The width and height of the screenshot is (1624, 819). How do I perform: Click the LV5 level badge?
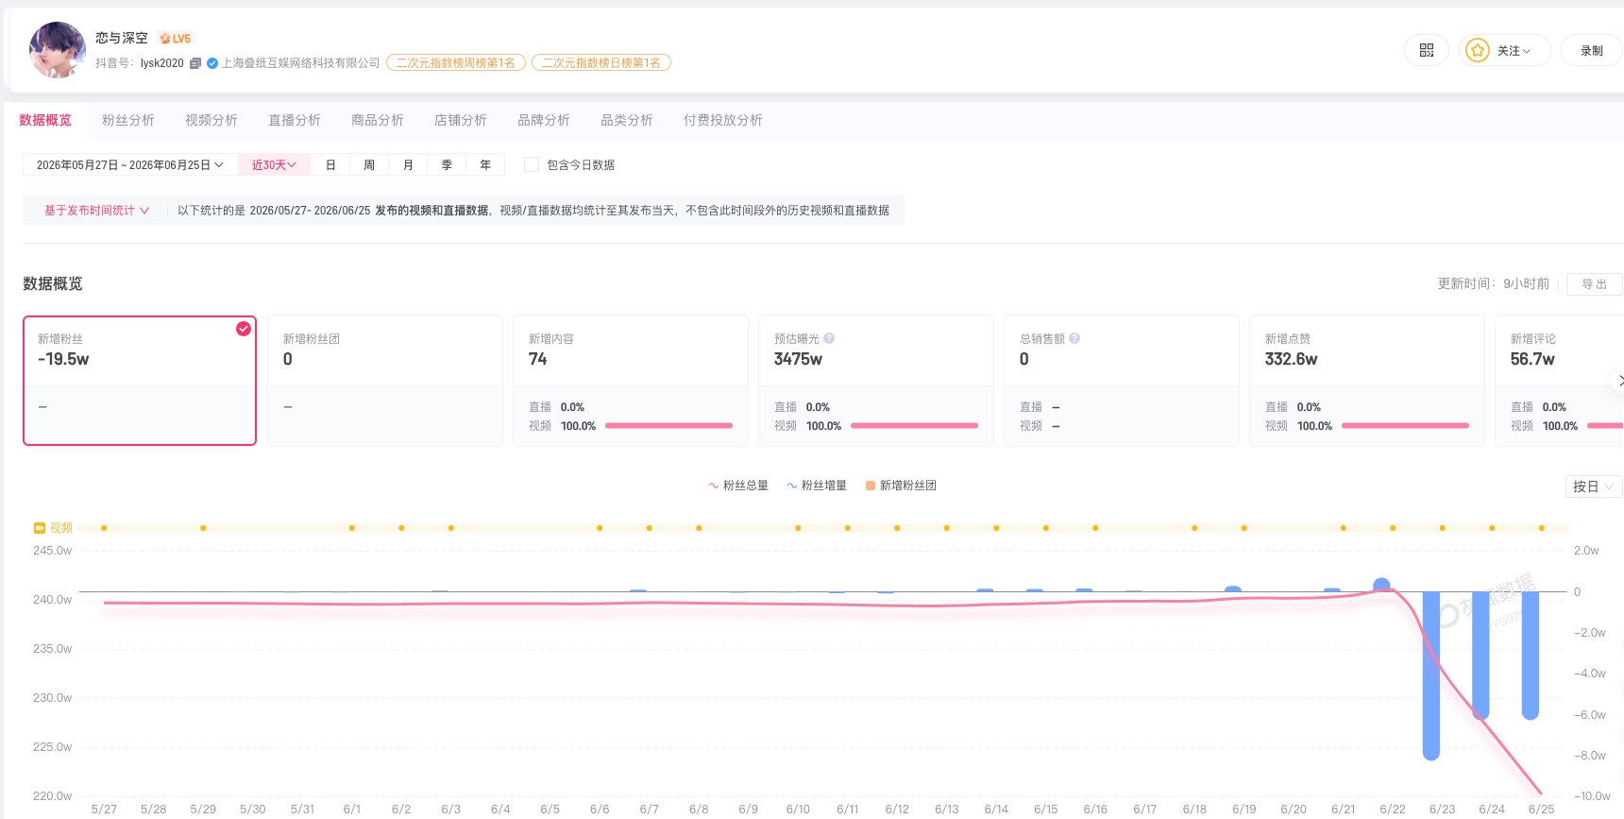[x=176, y=38]
